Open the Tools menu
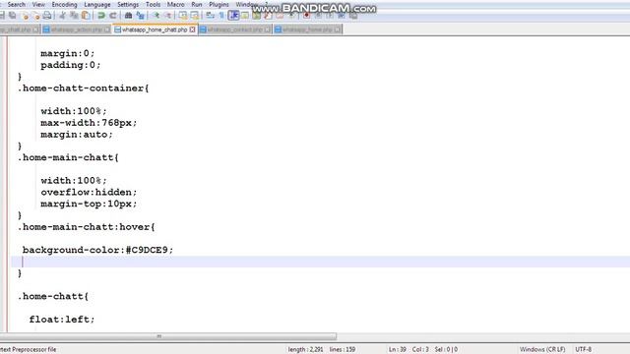Viewport: 630px width, 354px height. pyautogui.click(x=153, y=4)
